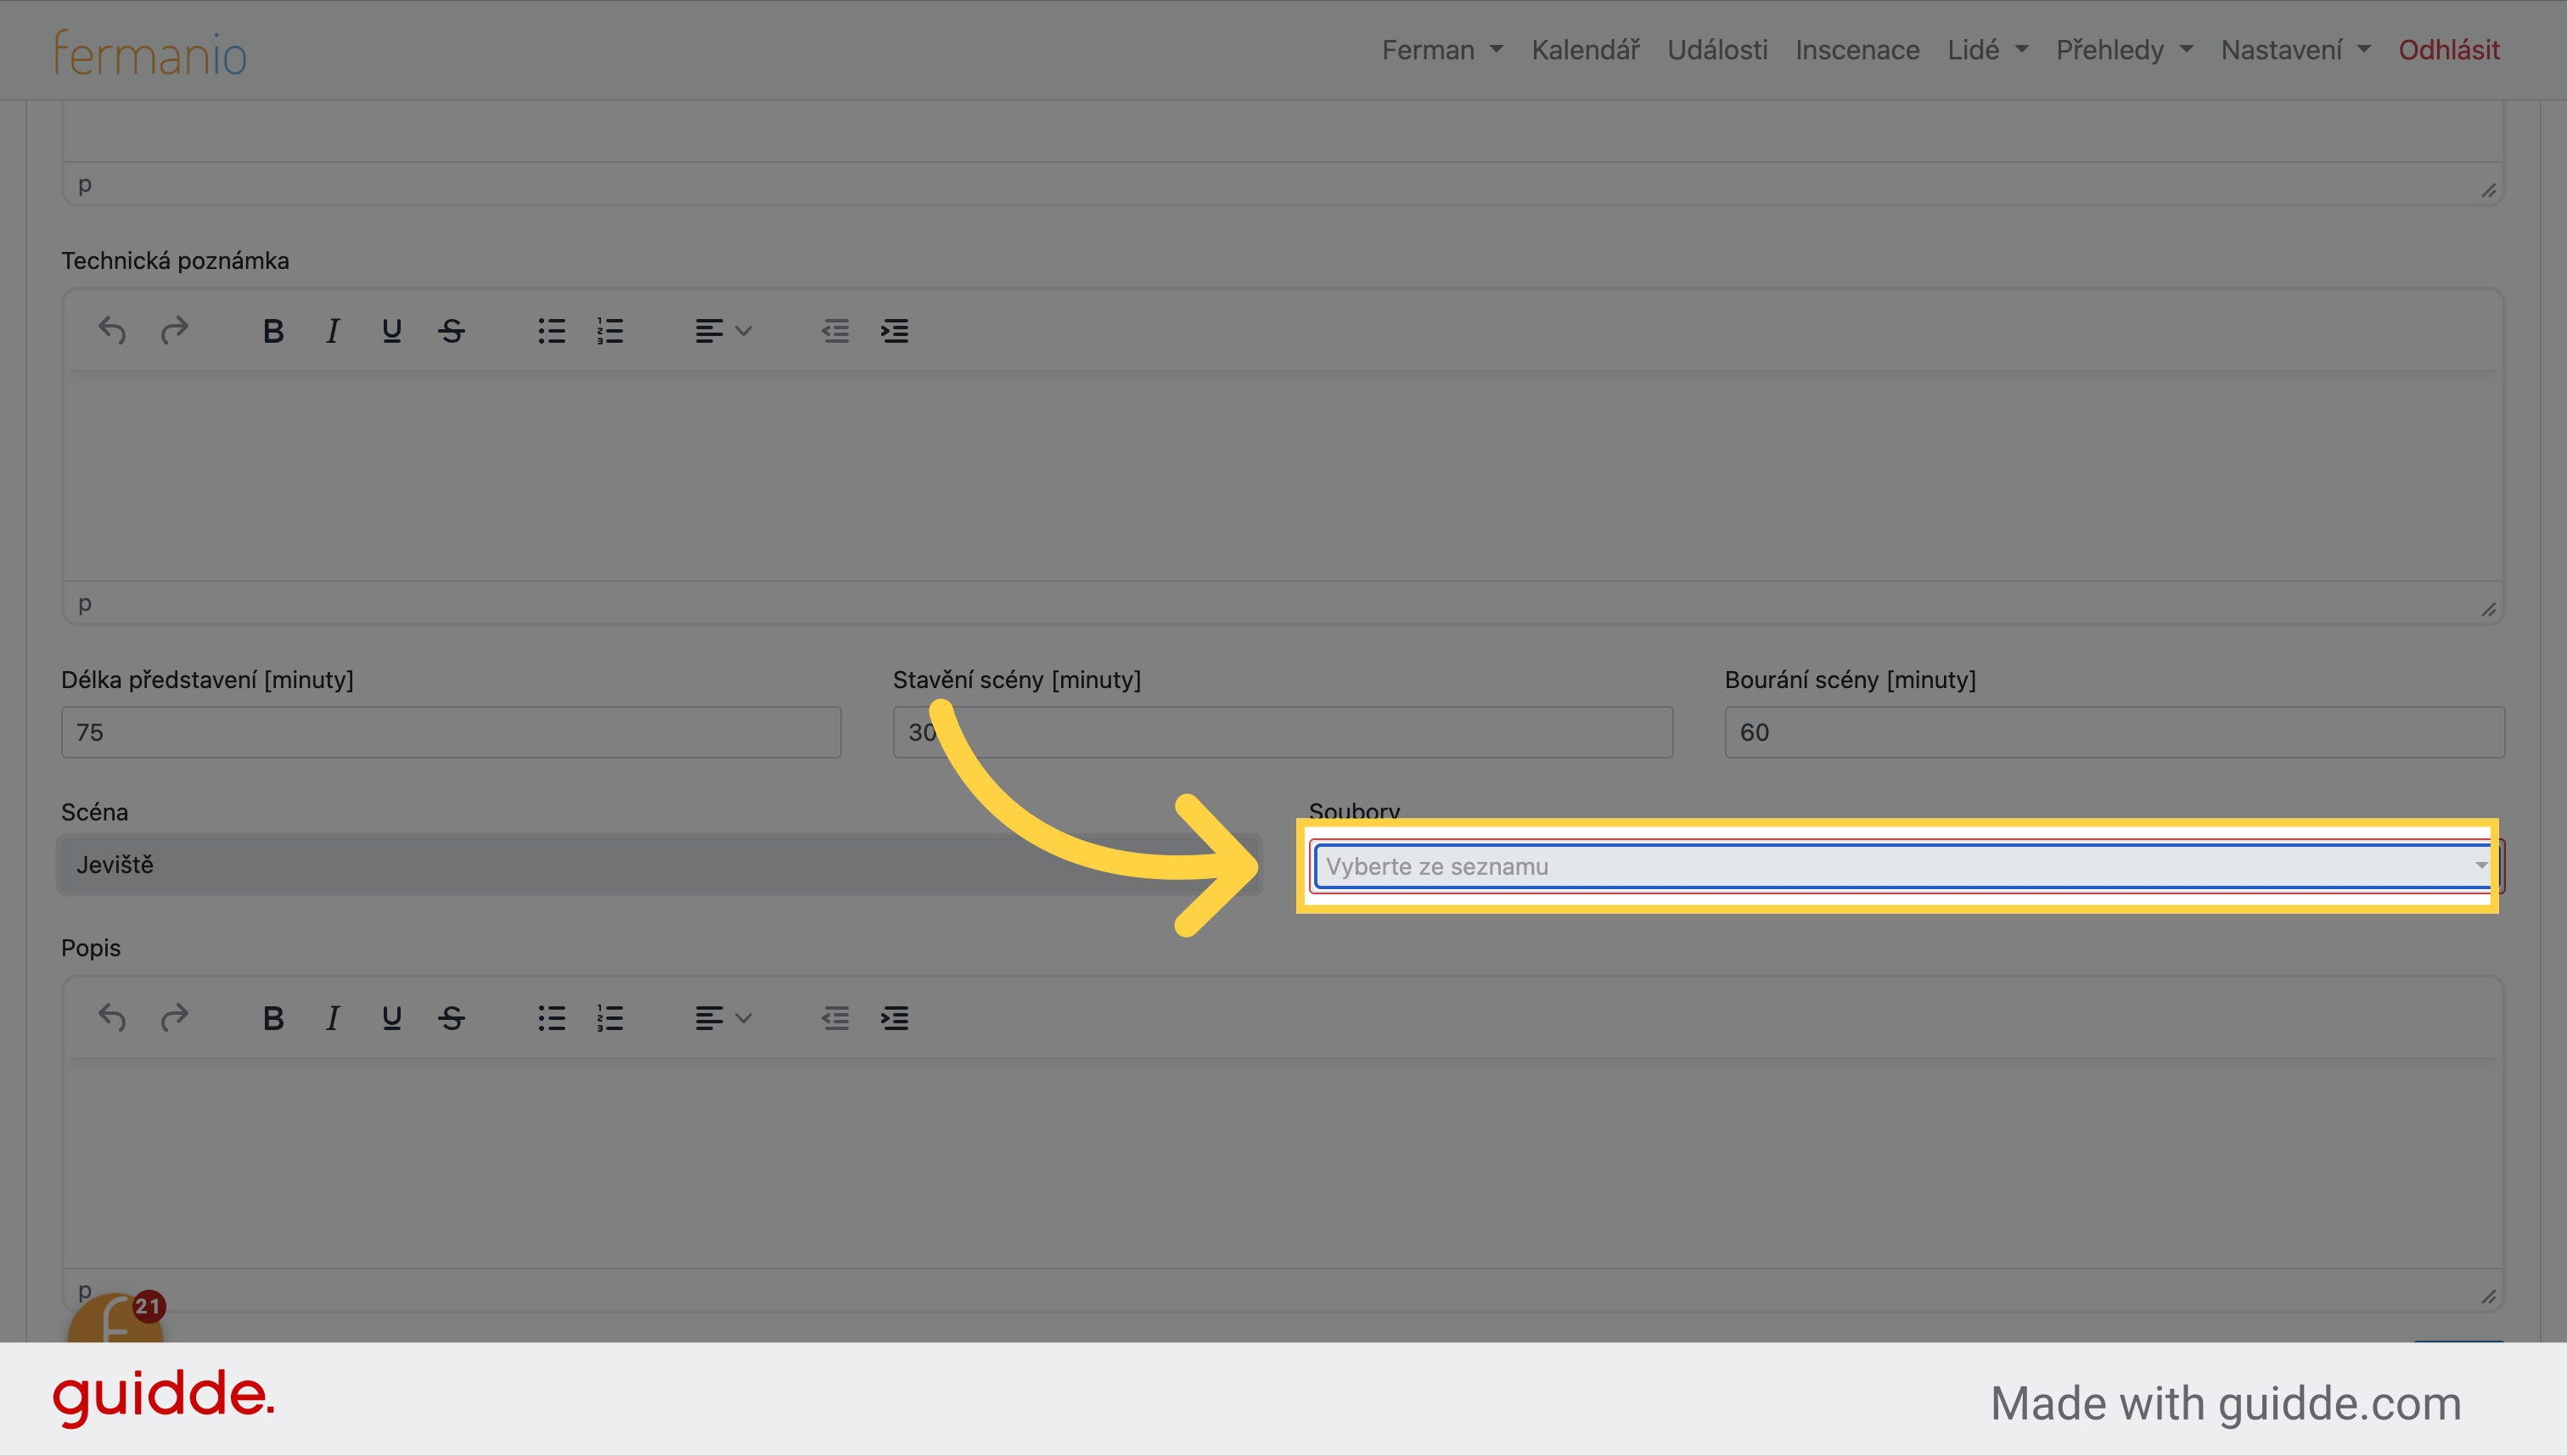2567x1456 pixels.
Task: Toggle bold in Technická poznámka editor
Action: pos(273,330)
